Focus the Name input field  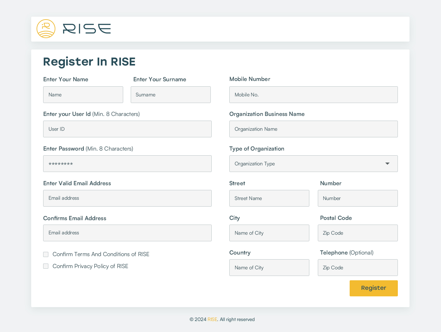83,95
